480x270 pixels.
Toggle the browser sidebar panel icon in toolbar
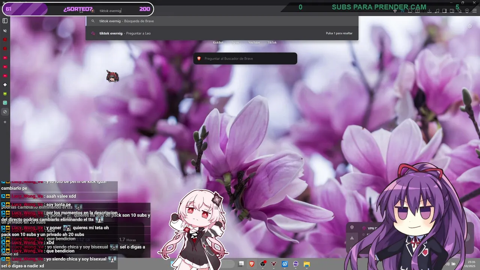tap(444, 11)
